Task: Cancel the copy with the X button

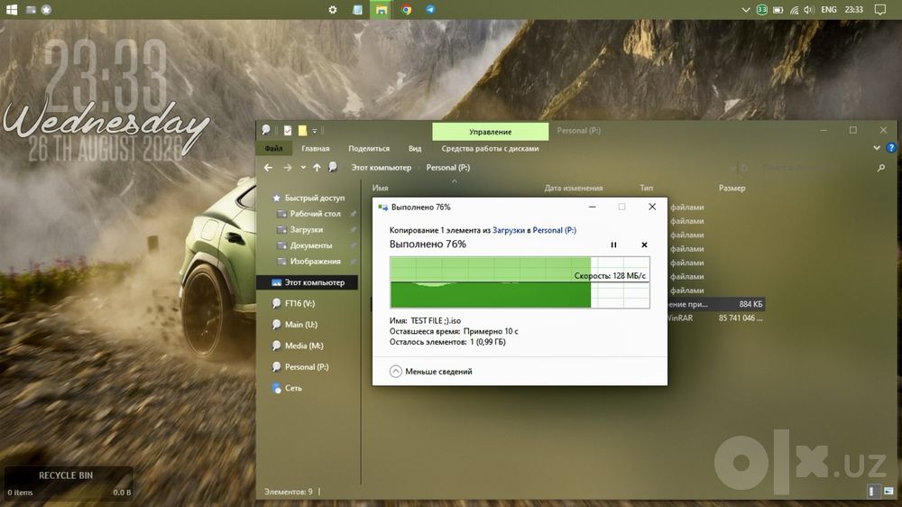Action: click(644, 244)
